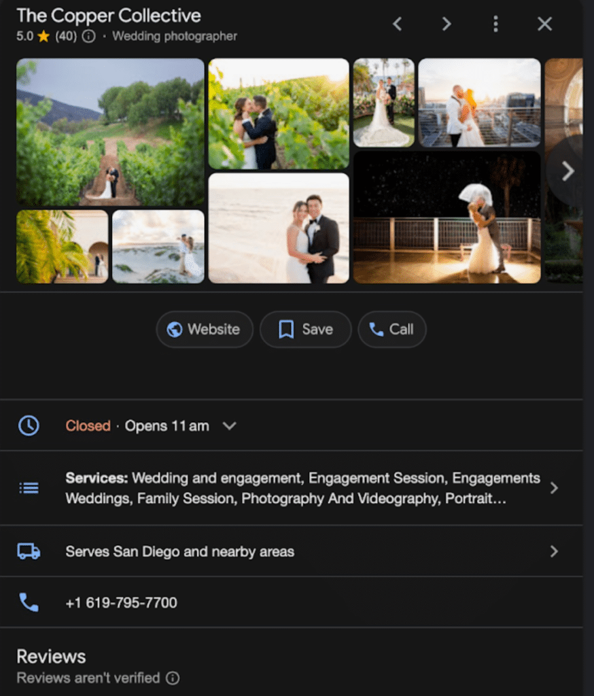This screenshot has height=696, width=594.
Task: Click the bookmark icon in Save button
Action: [x=286, y=330]
